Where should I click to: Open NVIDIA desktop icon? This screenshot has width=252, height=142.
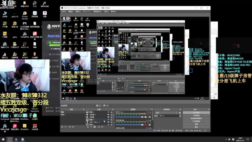[x=25, y=55]
